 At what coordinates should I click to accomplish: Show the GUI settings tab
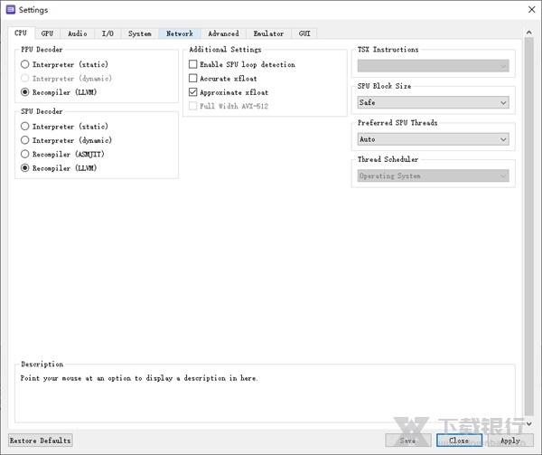pos(304,33)
